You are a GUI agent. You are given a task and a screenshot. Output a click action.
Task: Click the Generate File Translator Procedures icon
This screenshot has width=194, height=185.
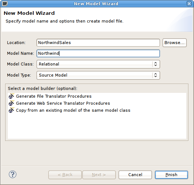point(11,96)
